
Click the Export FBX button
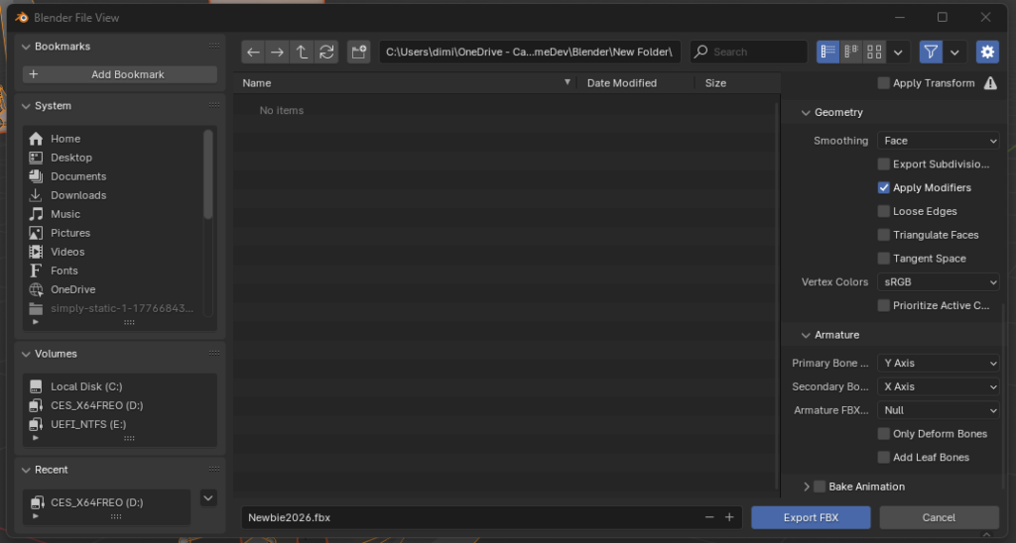[x=811, y=517]
